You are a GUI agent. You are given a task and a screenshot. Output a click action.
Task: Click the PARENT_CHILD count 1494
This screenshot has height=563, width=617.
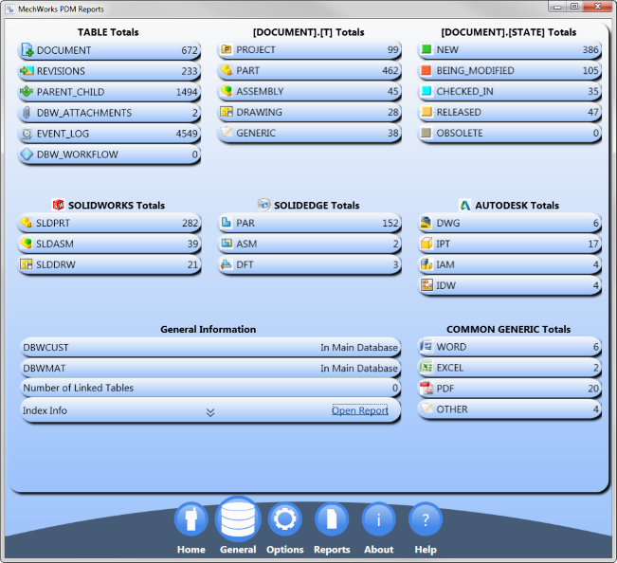187,92
